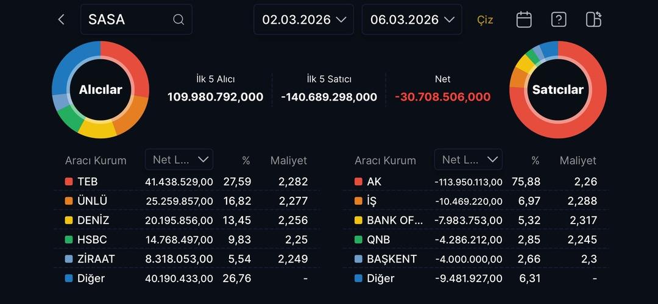Open the help question mark icon
Screen dimensions: 658x304
(559, 19)
